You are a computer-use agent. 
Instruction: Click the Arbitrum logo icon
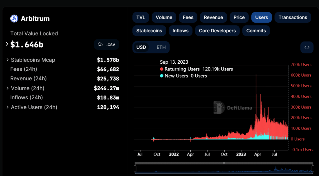pos(14,19)
